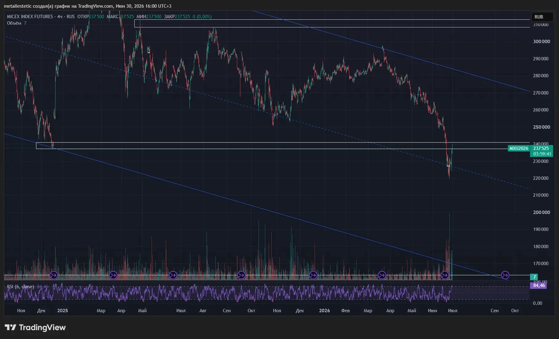The image size is (559, 339).
Task: Click the 300 000 price axis label
Action: click(x=541, y=42)
